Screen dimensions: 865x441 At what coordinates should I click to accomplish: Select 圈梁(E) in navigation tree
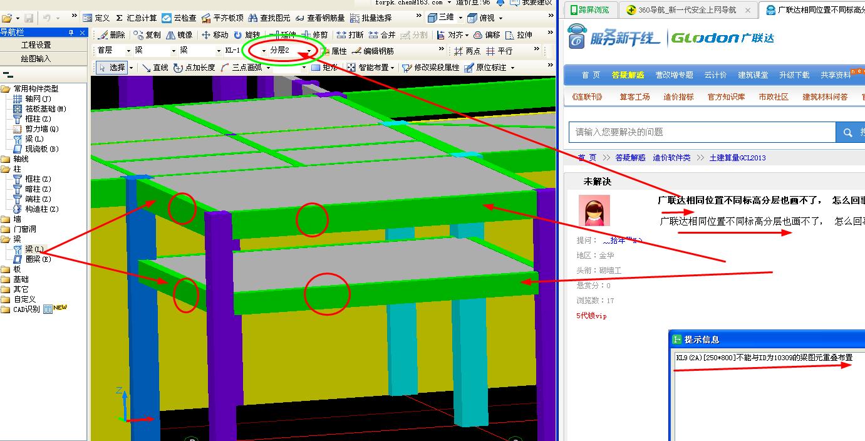click(38, 259)
